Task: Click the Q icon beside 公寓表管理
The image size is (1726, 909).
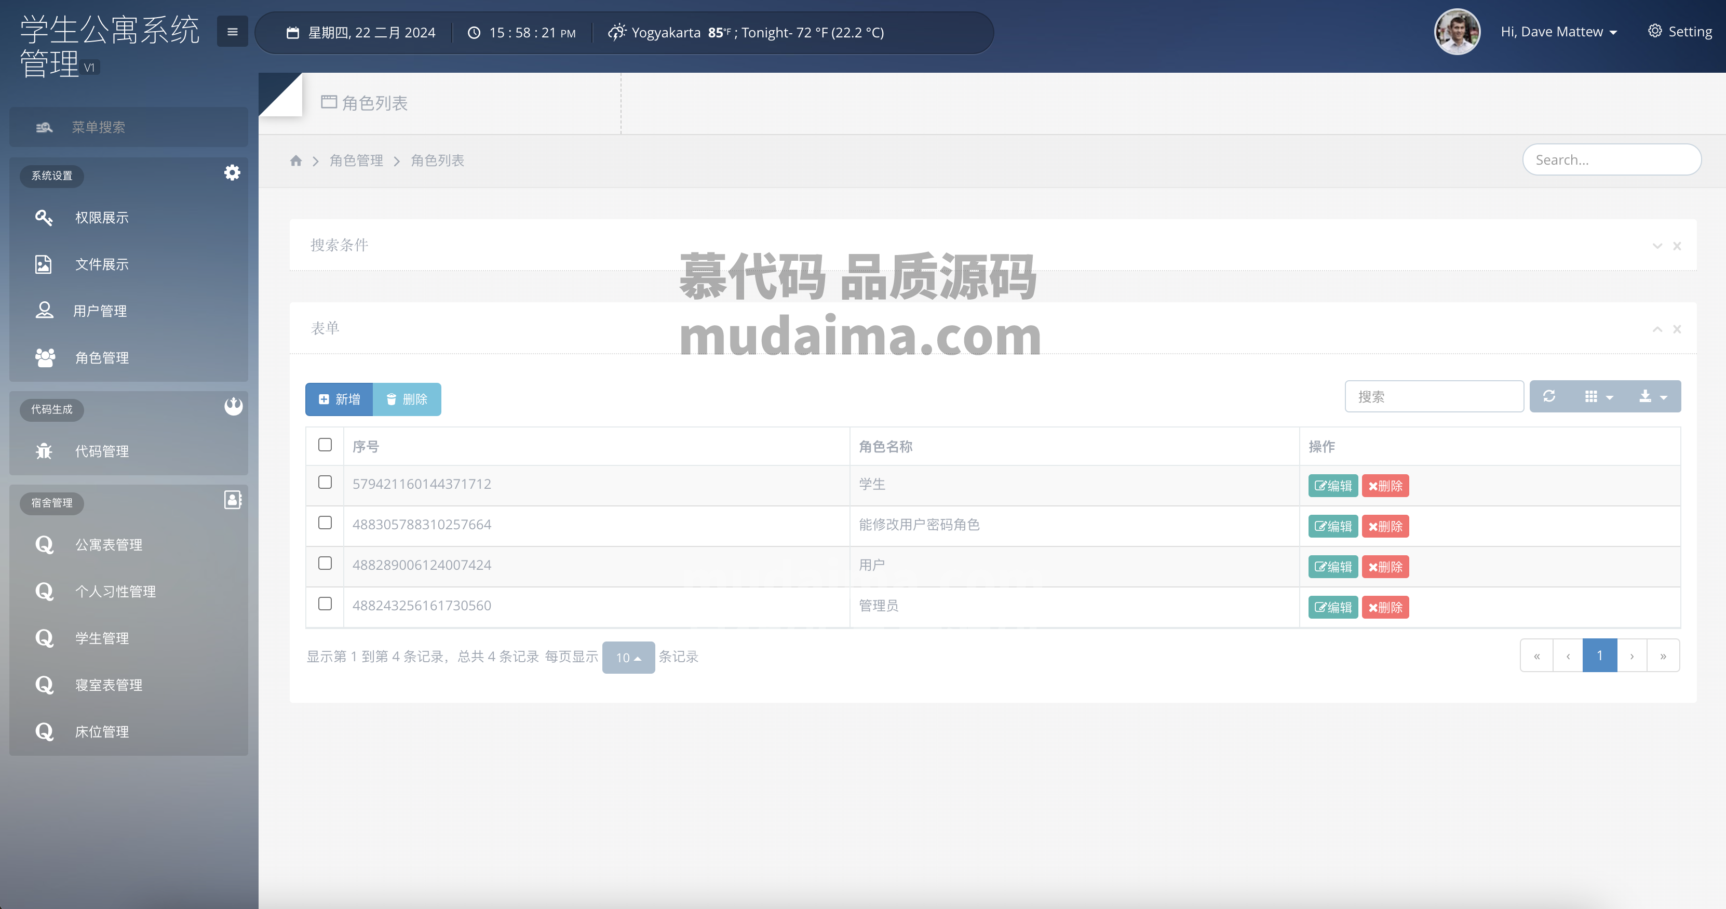Action: point(44,545)
